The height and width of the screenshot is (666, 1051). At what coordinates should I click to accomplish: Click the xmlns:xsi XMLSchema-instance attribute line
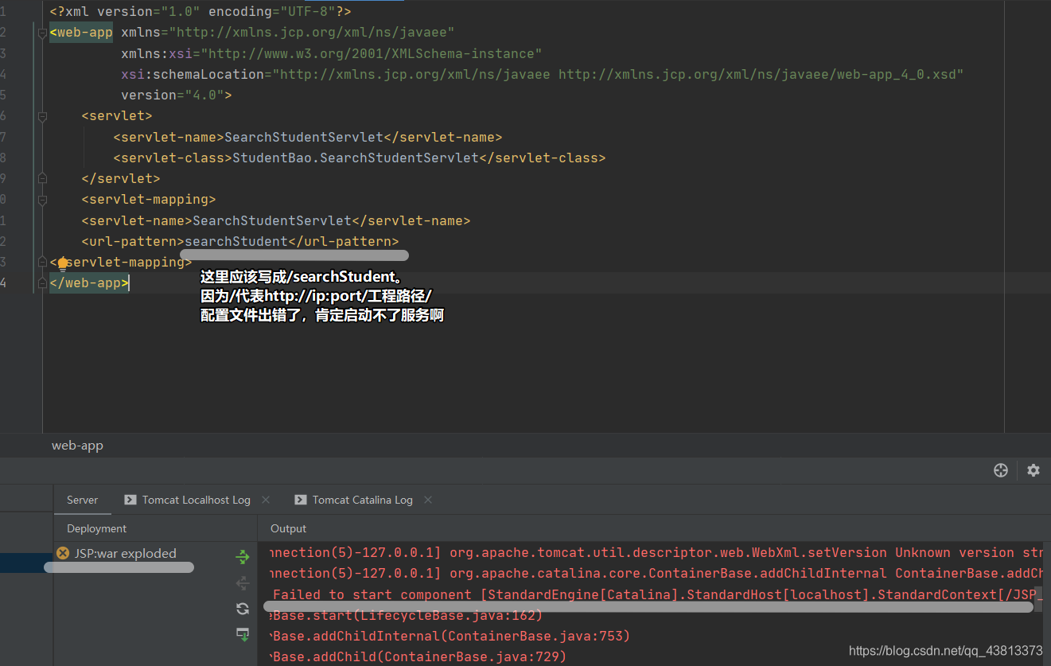pos(332,53)
